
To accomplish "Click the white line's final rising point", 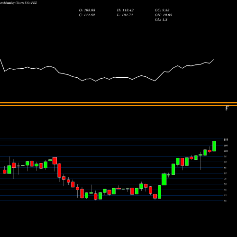I will click(214, 59).
